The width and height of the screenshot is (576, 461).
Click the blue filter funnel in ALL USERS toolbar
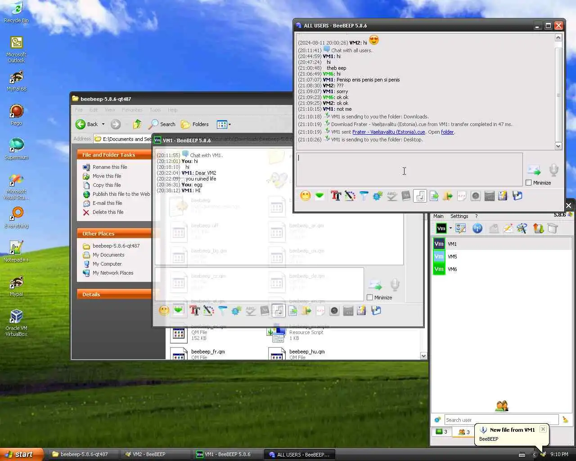pos(364,195)
